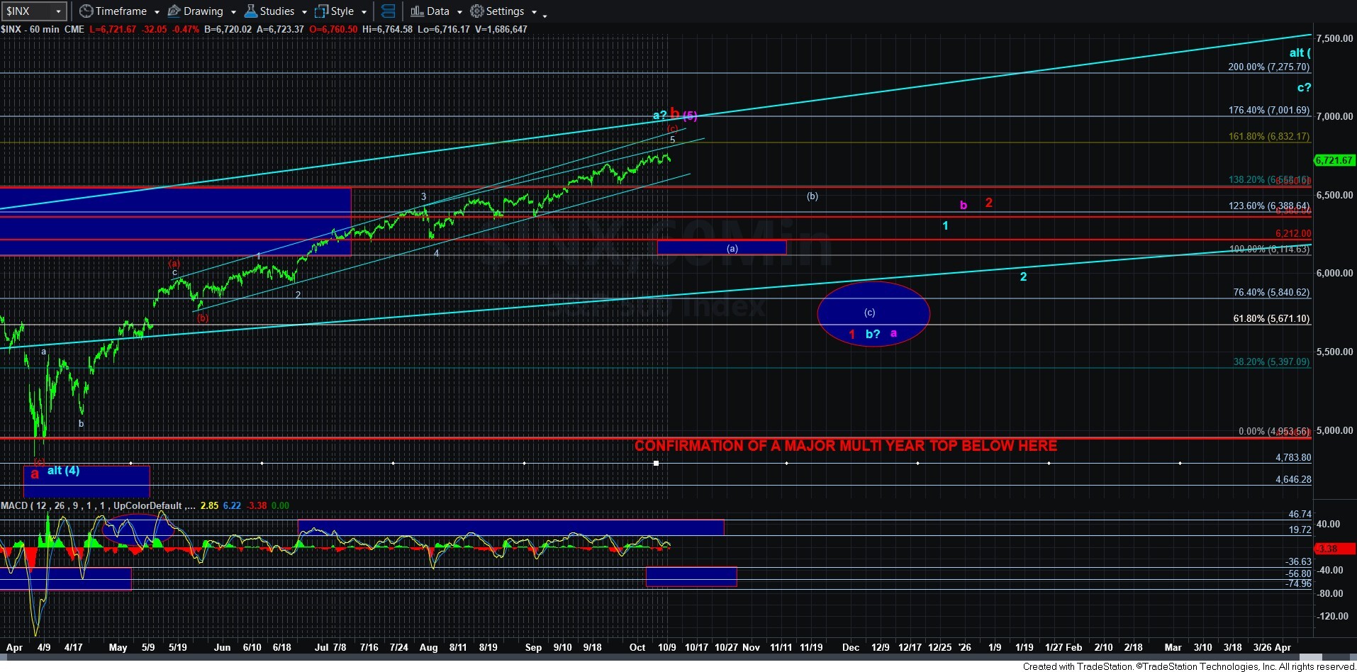Viewport: 1357px width, 672px height.
Task: Open the toolbar overflow arrow after Settings
Action: coord(545,14)
